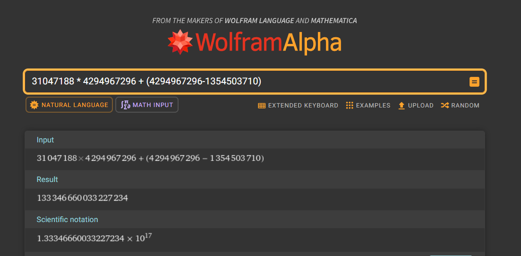The height and width of the screenshot is (256, 521).
Task: Open the Examples page
Action: point(368,106)
